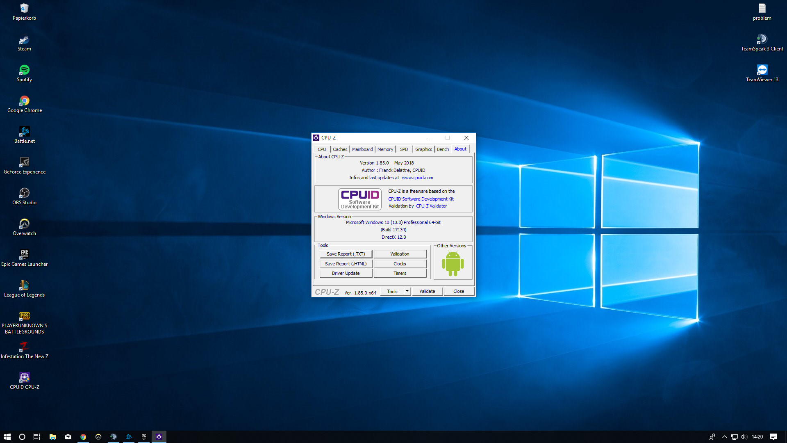The width and height of the screenshot is (787, 443).
Task: Click the CPUID Software Development Kit logo
Action: tap(359, 199)
